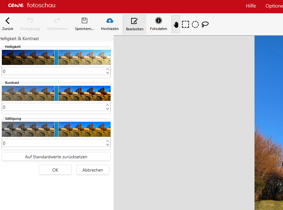Open Fotodaten info icon
The width and height of the screenshot is (283, 210).
click(159, 21)
